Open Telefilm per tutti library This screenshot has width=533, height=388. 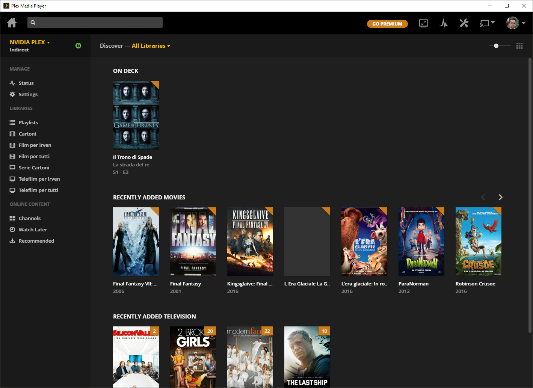click(x=34, y=190)
